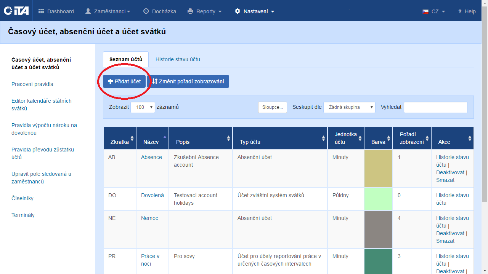
Task: Open Dashboard via grid icon
Action: 41,11
